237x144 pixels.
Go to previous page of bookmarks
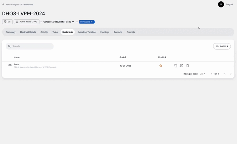[225, 74]
